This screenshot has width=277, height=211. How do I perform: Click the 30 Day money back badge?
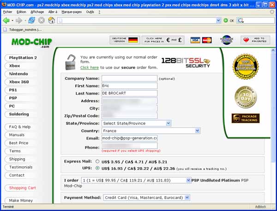point(246,97)
